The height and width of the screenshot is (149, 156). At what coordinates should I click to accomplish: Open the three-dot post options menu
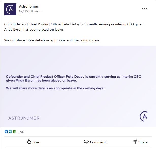coord(144,8)
